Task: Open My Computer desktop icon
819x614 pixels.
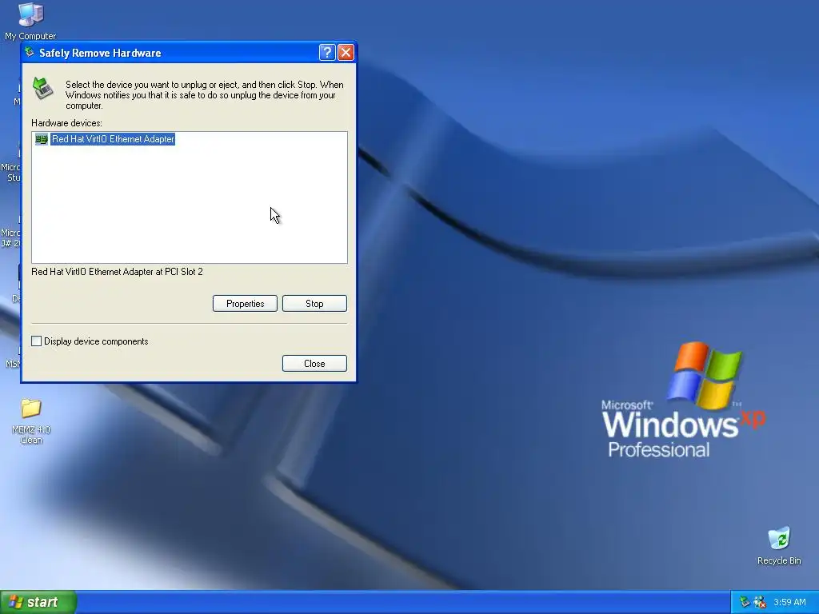Action: (x=30, y=21)
